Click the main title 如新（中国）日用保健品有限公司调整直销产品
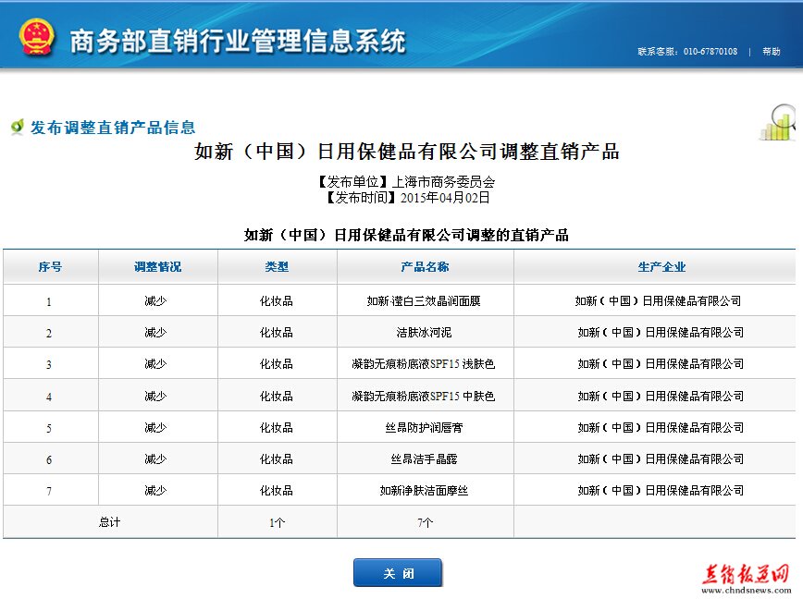The width and height of the screenshot is (803, 599). pyautogui.click(x=407, y=152)
